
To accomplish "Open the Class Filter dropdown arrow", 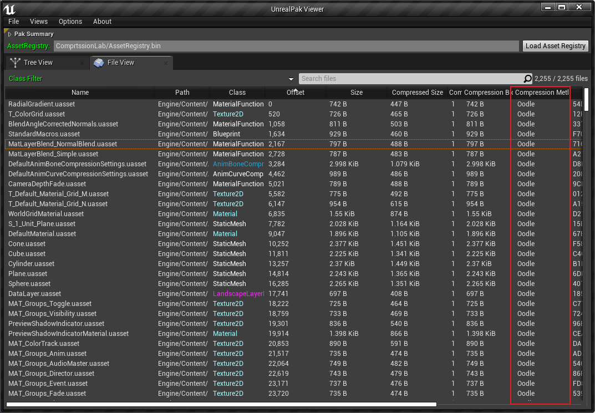I will coord(291,79).
